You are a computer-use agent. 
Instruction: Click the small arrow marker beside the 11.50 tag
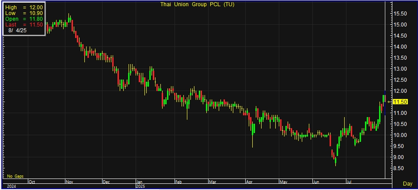(389, 102)
